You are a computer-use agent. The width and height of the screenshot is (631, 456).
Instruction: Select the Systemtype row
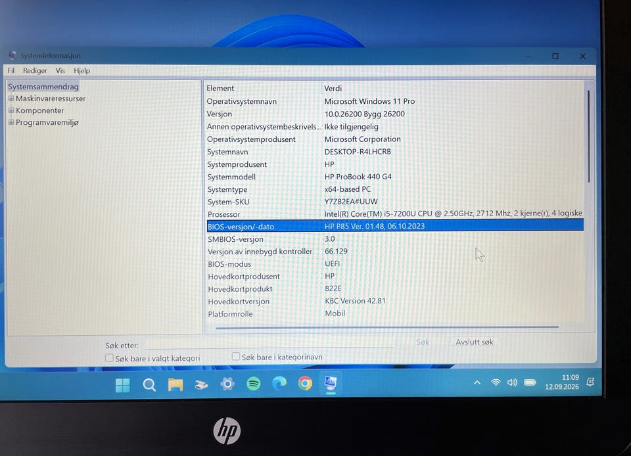coord(395,189)
